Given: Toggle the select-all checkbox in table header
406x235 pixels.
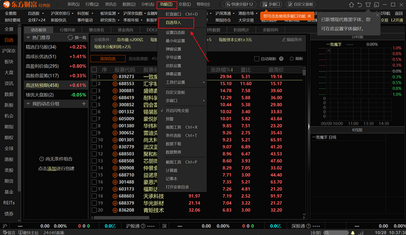Looking at the screenshot, I should click(94, 70).
